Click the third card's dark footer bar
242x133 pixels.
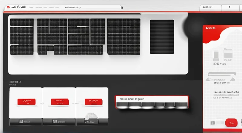point(92,122)
